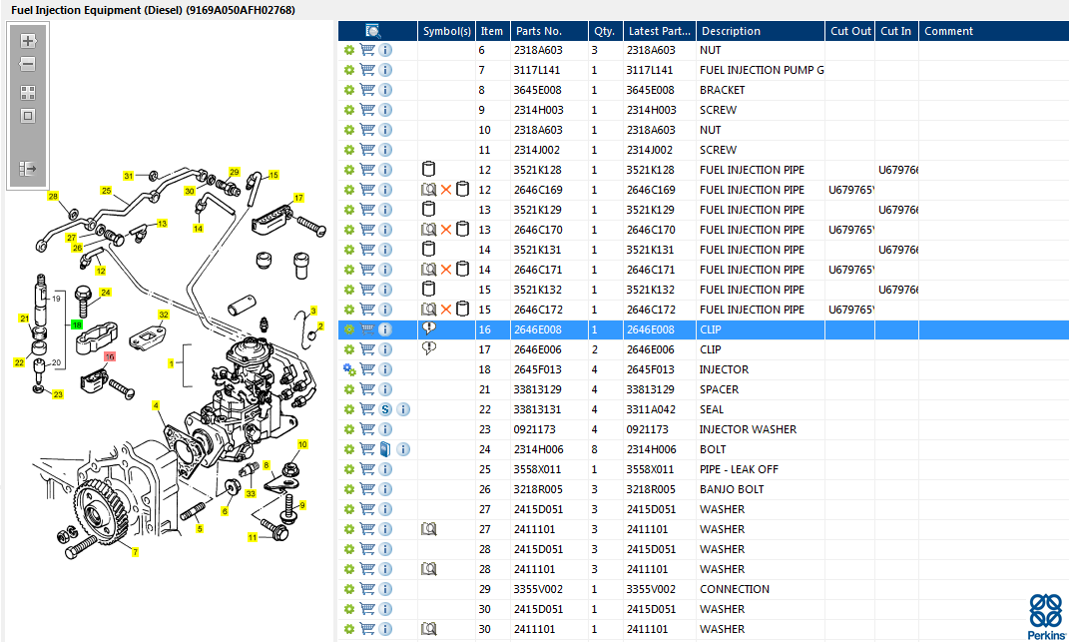Open info for FUEL INJECTION PUMP row

click(x=385, y=70)
